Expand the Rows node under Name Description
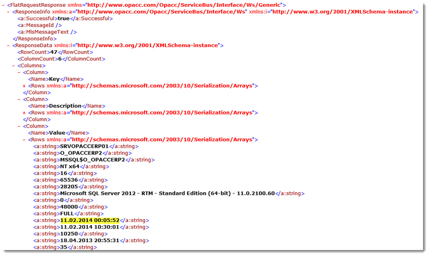Screen dimensions: 429x256 (x=24, y=113)
